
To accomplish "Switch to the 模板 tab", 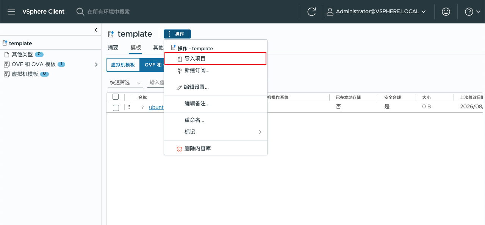I will (136, 48).
